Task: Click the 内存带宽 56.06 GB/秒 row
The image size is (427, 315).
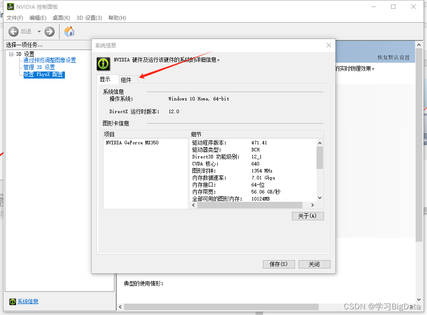Action: pyautogui.click(x=253, y=192)
